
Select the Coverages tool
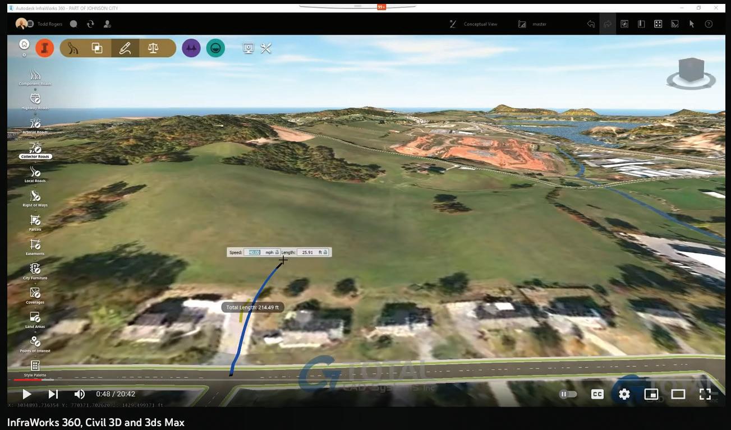[35, 295]
